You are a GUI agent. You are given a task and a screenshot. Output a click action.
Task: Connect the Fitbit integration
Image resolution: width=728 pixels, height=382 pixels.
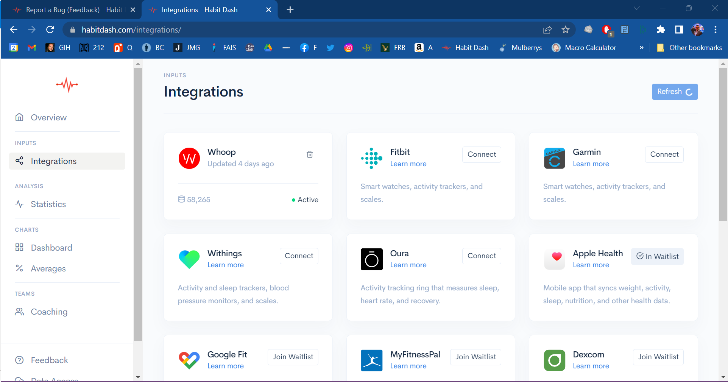tap(482, 154)
